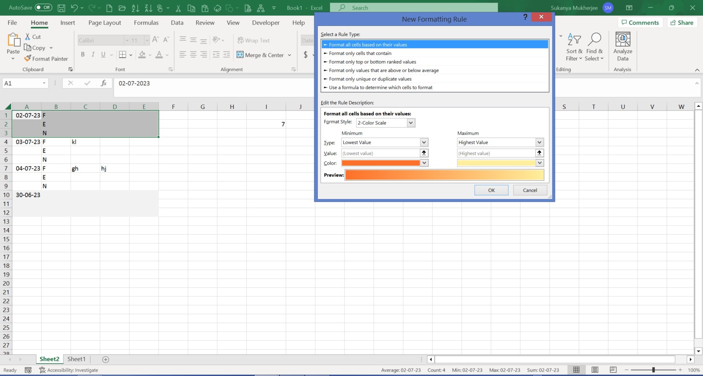This screenshot has height=376, width=703.
Task: Select 'Format only cells that contain' rule type
Action: [x=435, y=53]
